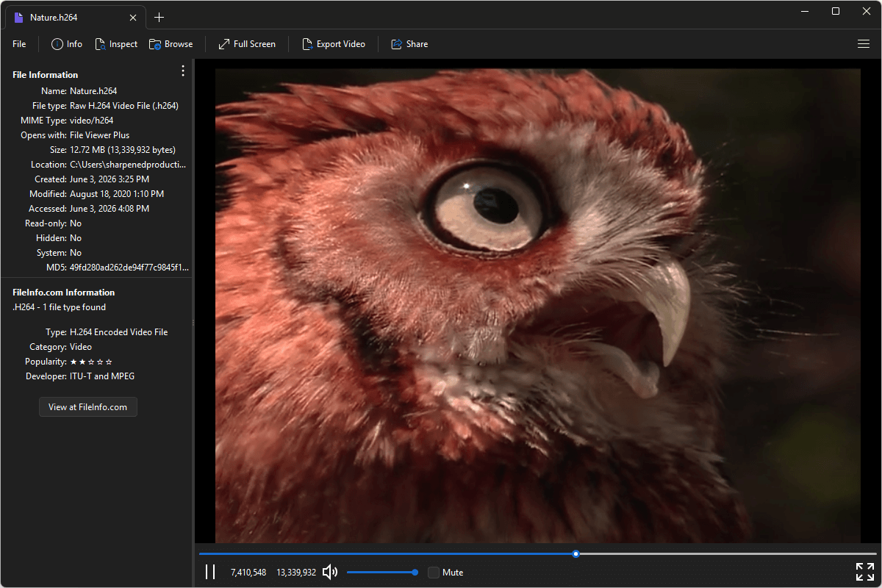Click the Info toolbar button

coord(67,44)
